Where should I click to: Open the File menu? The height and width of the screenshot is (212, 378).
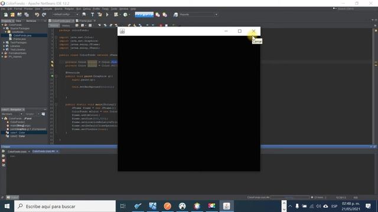(3, 9)
